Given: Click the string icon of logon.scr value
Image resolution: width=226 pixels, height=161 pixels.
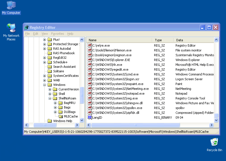Looking at the screenshot, I should click(x=90, y=79).
